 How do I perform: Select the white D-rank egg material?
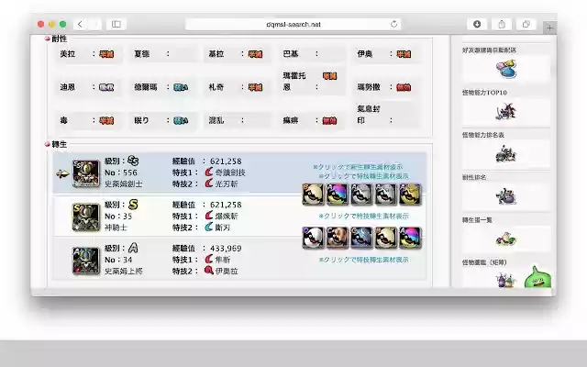313,238
